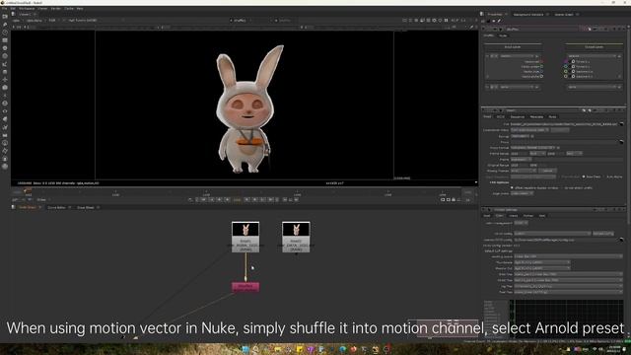Open the Channel nodes toolbar menu
The width and height of the screenshot is (631, 355).
pyautogui.click(x=5, y=40)
